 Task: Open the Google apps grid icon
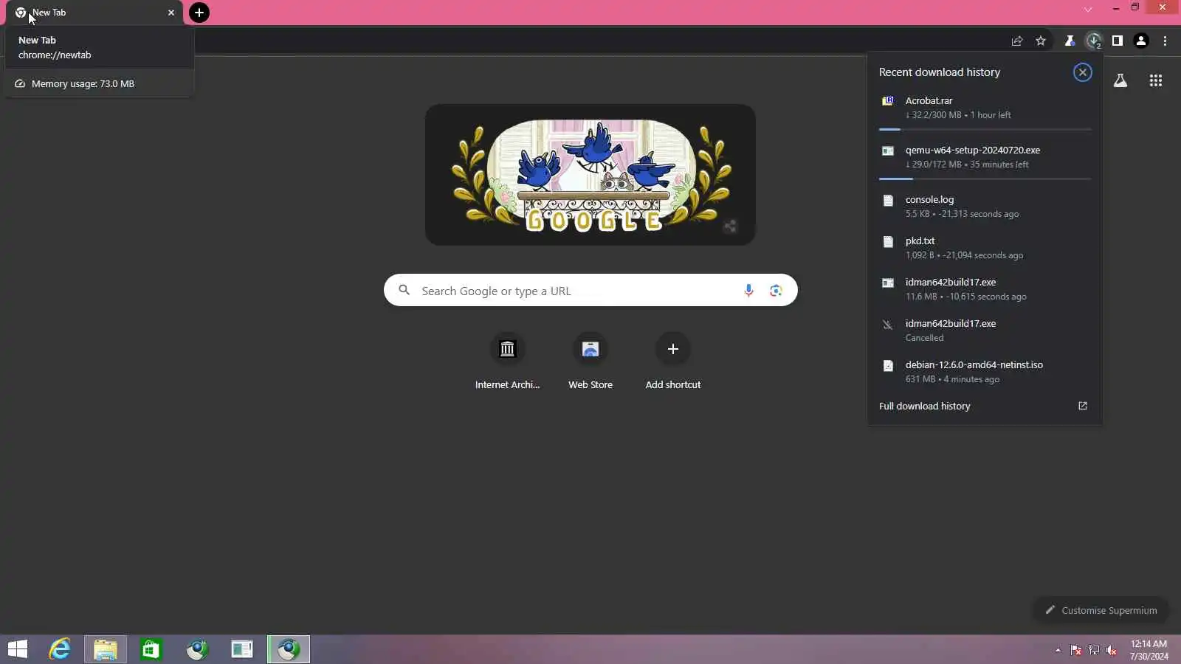[x=1156, y=81]
